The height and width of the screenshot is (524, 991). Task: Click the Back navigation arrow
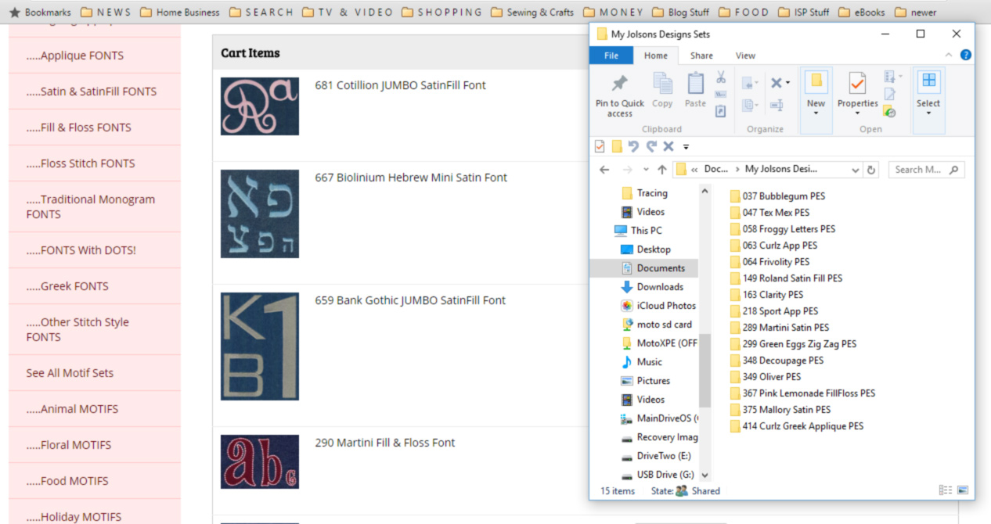[604, 170]
